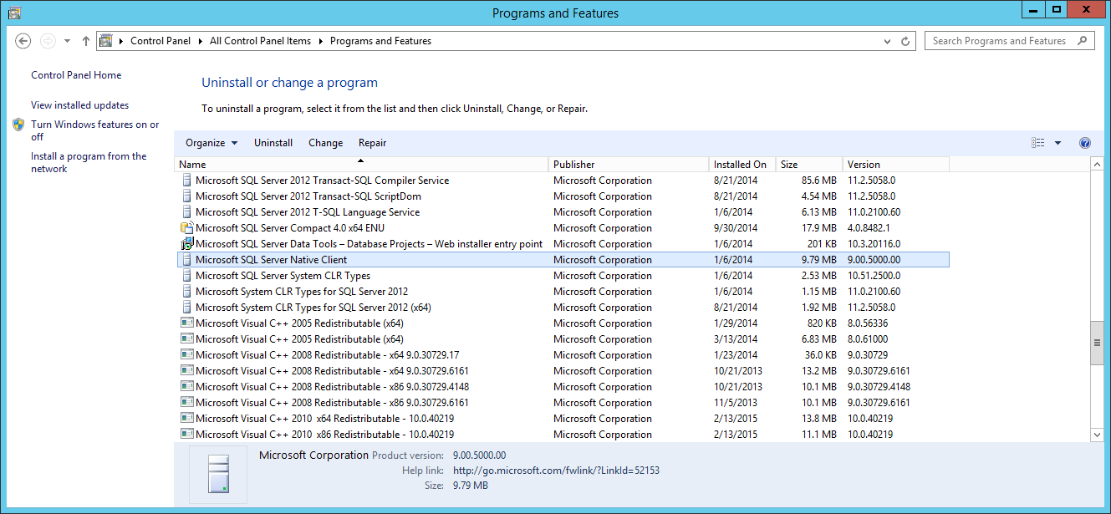Select Microsoft System CLR Types 2012 (x64)

pos(564,308)
